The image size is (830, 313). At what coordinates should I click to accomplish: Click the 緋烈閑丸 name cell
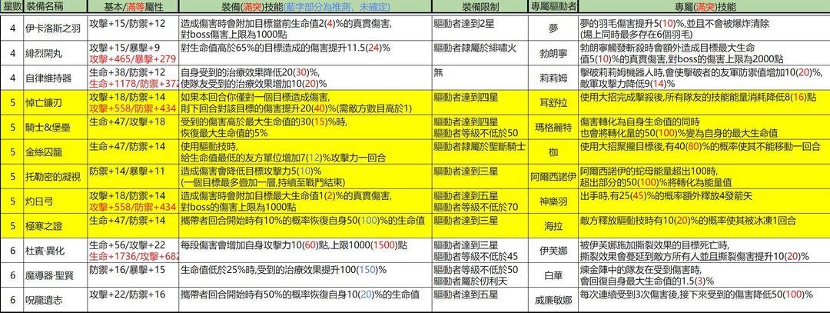click(55, 53)
